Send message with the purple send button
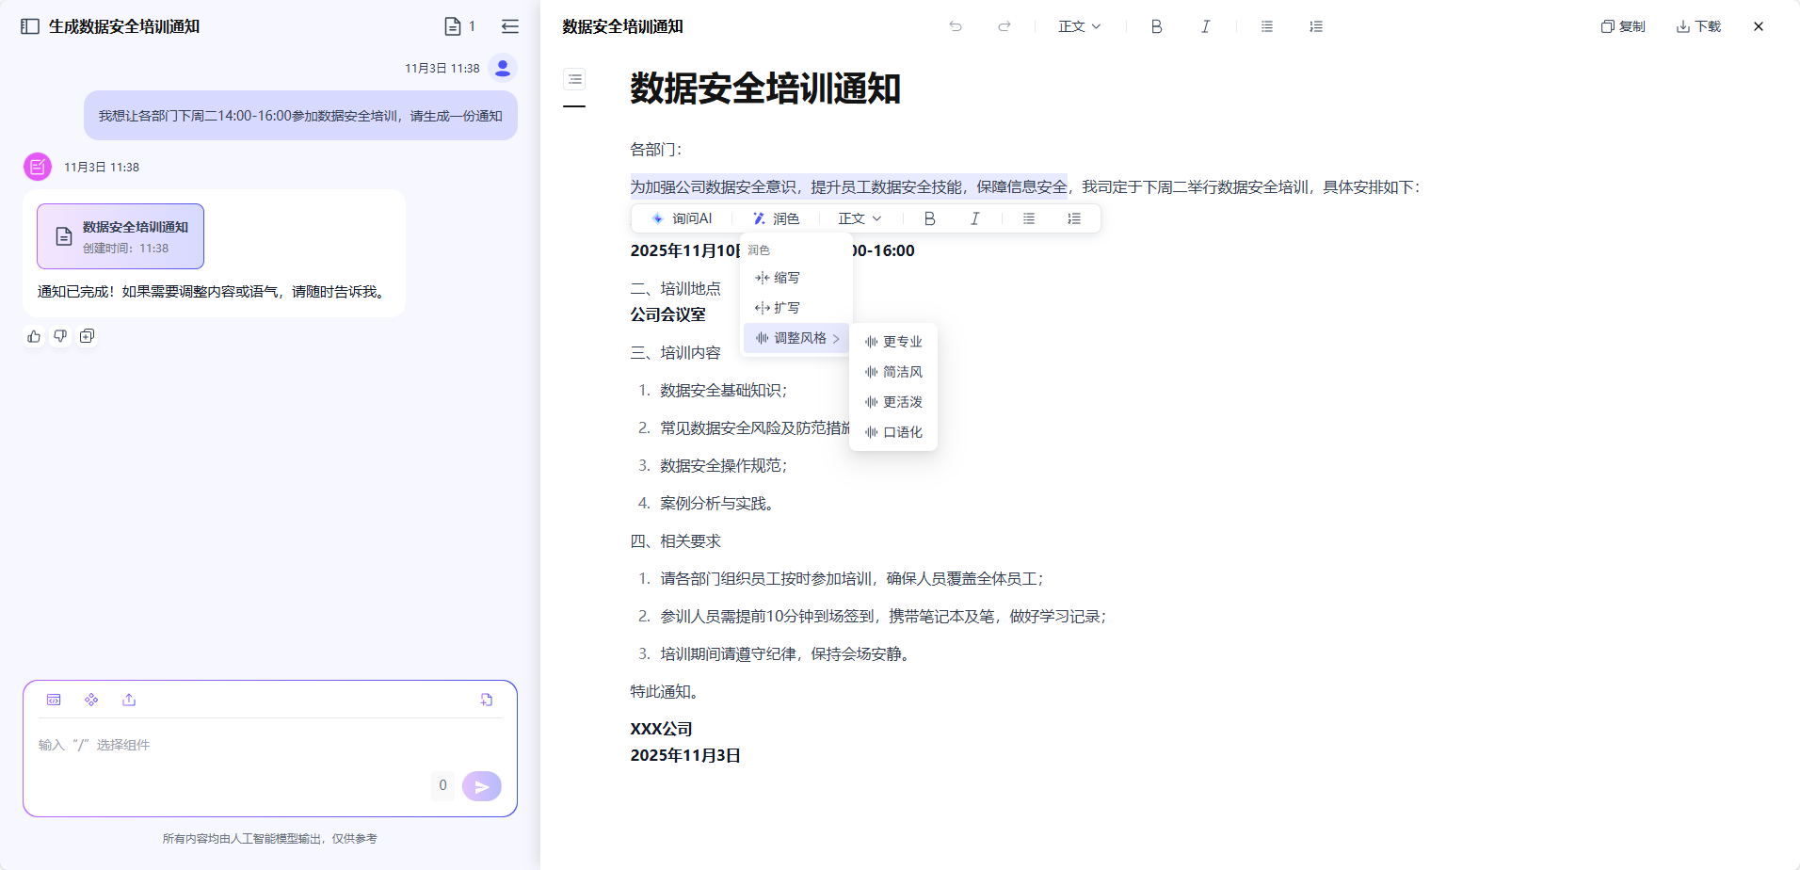Image resolution: width=1800 pixels, height=870 pixels. click(481, 786)
